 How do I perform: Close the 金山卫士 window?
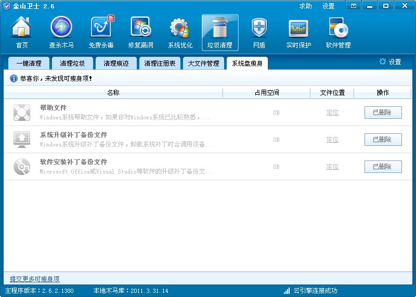point(405,6)
